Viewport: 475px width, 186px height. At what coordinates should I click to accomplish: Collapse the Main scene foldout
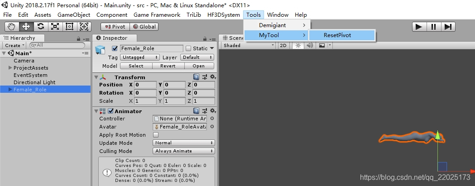click(4, 53)
